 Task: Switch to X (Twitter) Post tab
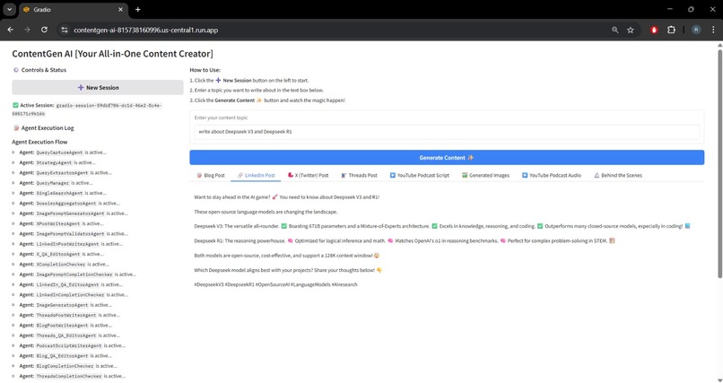[x=308, y=175]
